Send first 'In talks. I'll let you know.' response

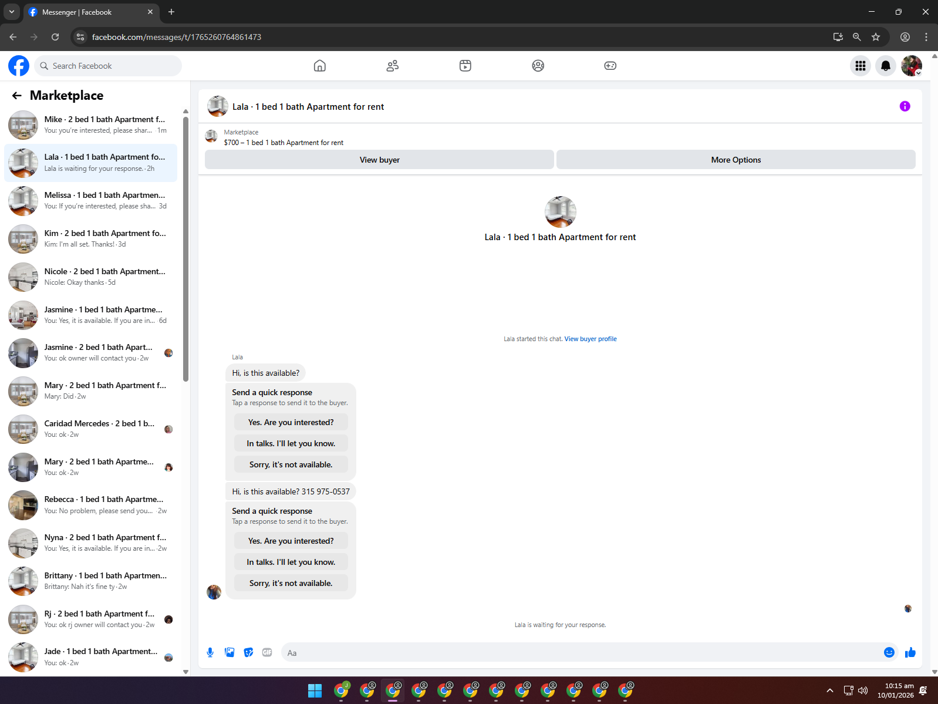pos(291,443)
